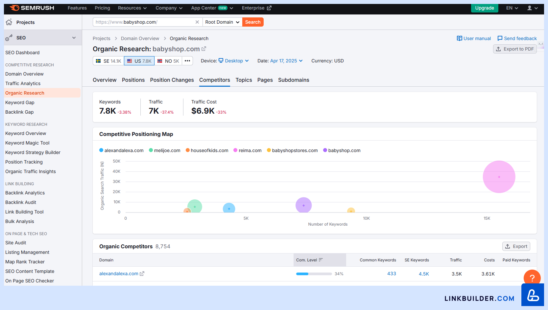This screenshot has width=548, height=310.
Task: Open Site Audit in sidebar
Action: click(x=16, y=243)
